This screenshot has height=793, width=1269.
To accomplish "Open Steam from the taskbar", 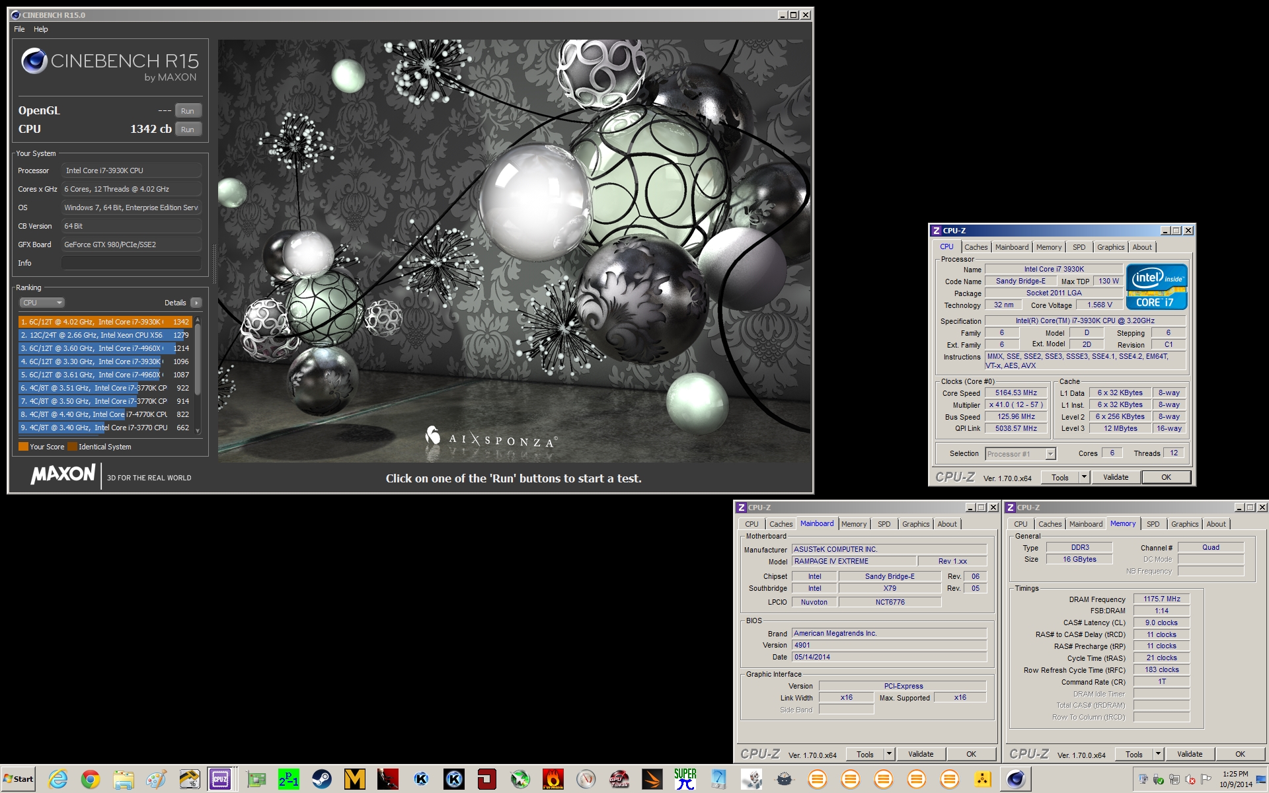I will (322, 780).
